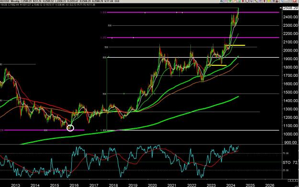The width and height of the screenshot is (299, 187).
Task: Click the 1400.00 price axis label
Action: pos(290,101)
